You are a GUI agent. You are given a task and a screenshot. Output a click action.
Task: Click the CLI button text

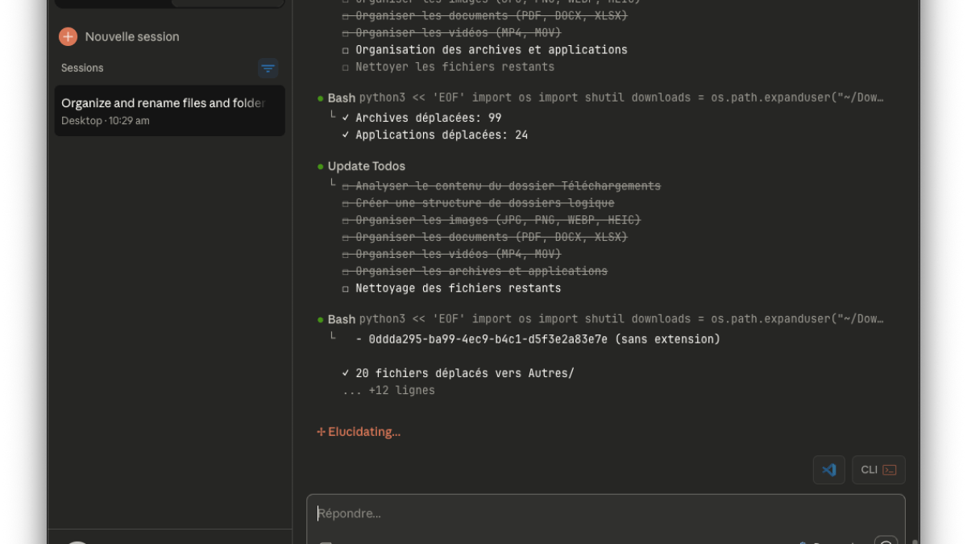tap(869, 470)
